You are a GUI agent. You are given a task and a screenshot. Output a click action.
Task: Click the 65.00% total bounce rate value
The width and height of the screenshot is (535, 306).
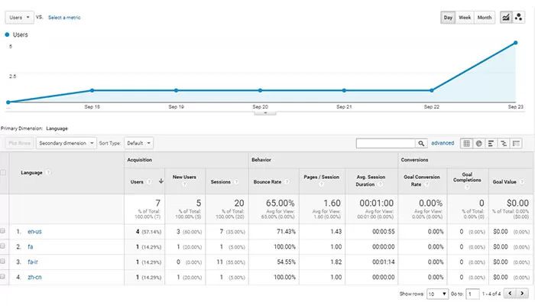pyautogui.click(x=280, y=203)
